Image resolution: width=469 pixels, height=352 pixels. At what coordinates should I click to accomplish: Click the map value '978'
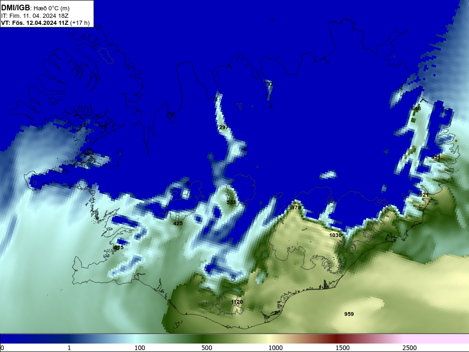click(296, 207)
